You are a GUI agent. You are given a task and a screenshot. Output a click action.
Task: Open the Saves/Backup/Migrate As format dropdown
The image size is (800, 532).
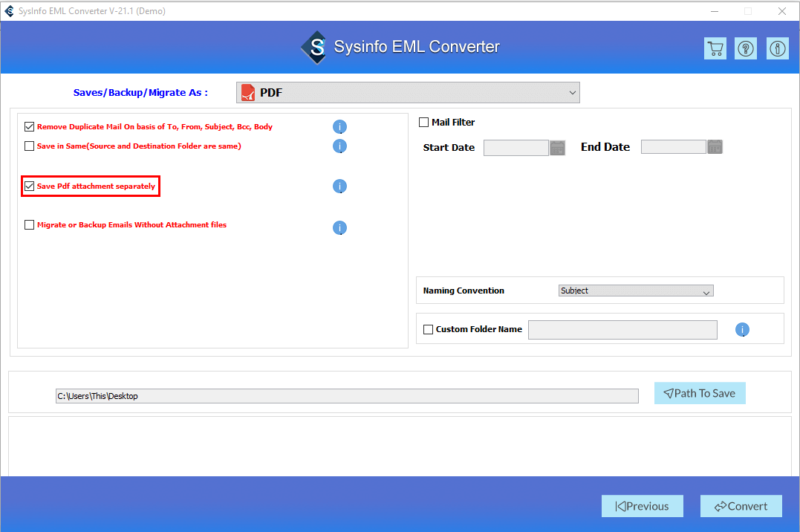[408, 92]
